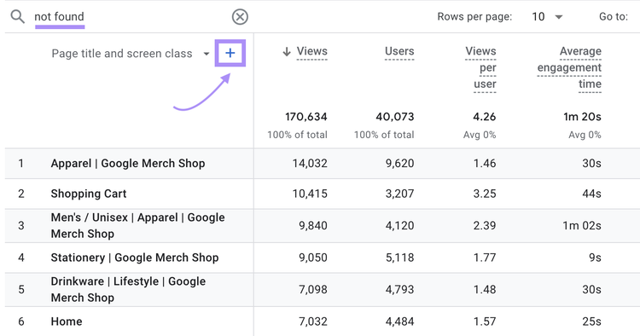Click the descending sort arrow beside Views
640x336 pixels.
coord(287,51)
